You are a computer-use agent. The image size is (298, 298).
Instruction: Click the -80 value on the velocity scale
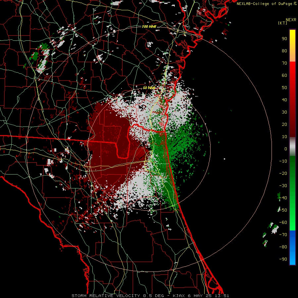283,247
